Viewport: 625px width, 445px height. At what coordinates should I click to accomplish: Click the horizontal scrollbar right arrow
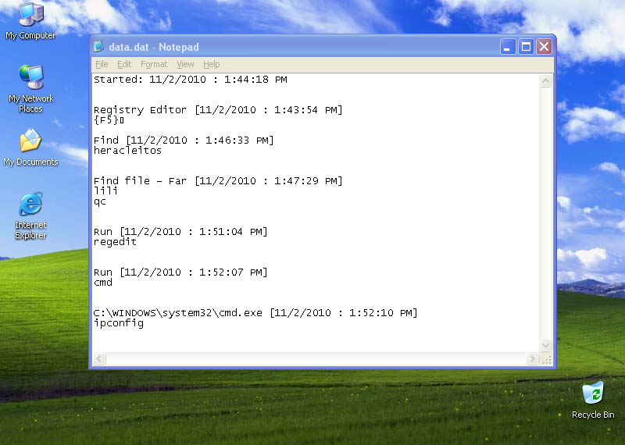532,359
